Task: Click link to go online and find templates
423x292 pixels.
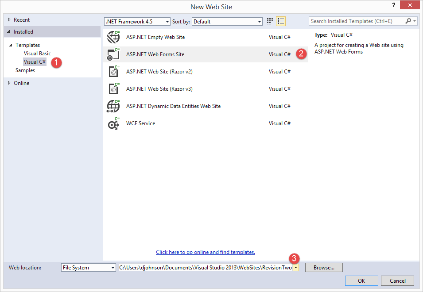Action: coord(206,252)
